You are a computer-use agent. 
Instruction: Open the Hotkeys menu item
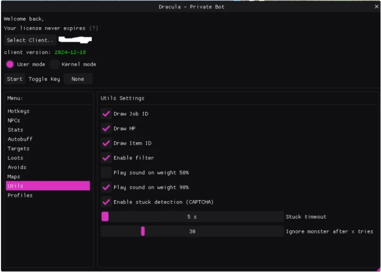pos(18,111)
